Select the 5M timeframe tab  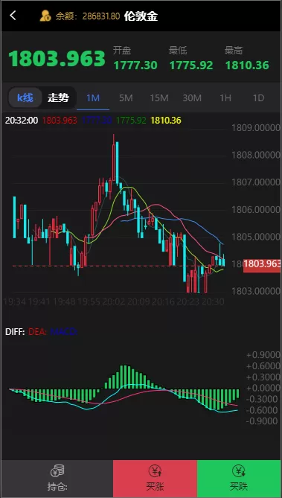pos(126,98)
